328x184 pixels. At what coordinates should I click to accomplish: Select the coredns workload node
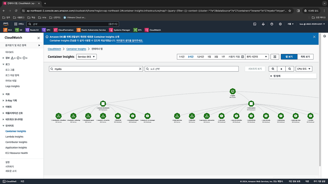tap(310, 116)
